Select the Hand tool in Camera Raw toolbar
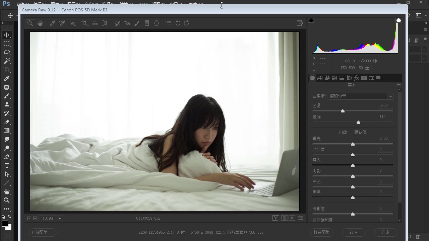 coord(40,23)
